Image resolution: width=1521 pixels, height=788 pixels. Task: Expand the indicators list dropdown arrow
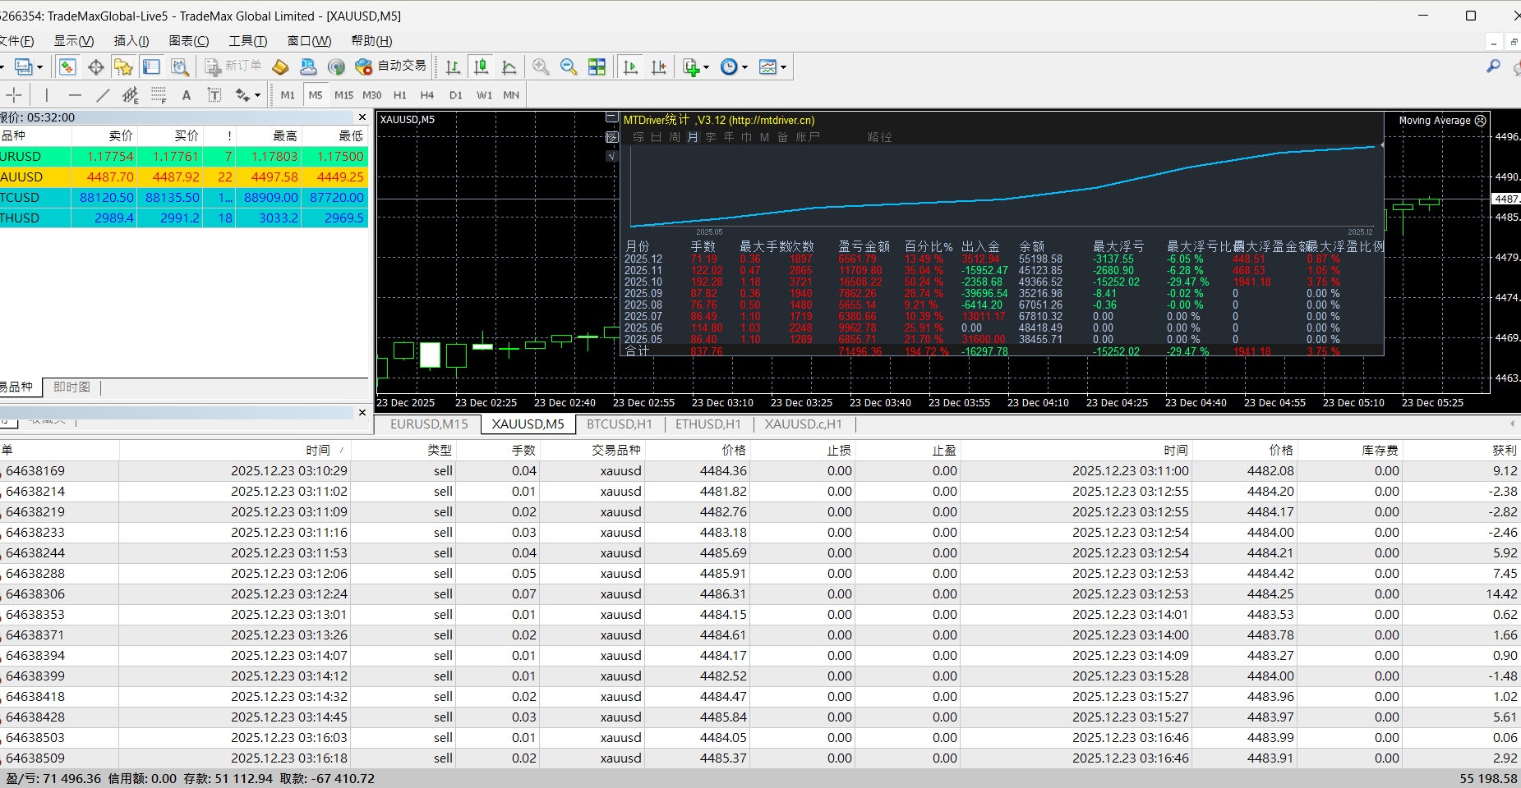[x=706, y=68]
